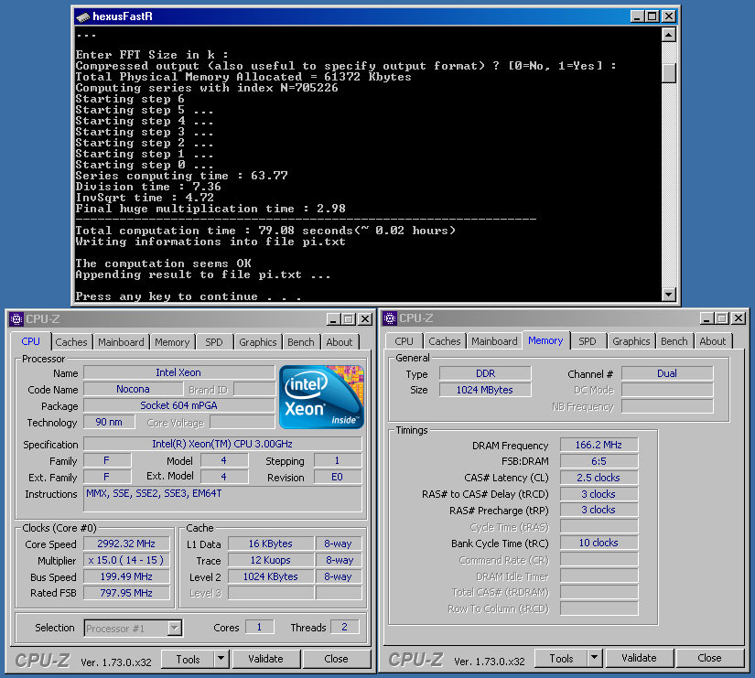The width and height of the screenshot is (755, 678).
Task: Click the Bank Cycle Time value '10 clocks'
Action: coord(599,543)
